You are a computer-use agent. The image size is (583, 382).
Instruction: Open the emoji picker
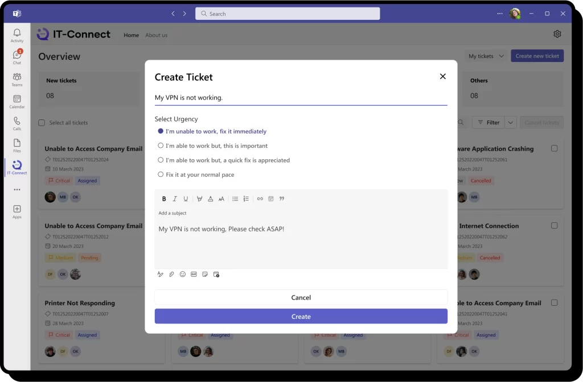click(x=183, y=274)
